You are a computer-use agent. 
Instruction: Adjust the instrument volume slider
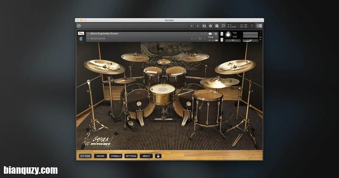click(x=251, y=41)
